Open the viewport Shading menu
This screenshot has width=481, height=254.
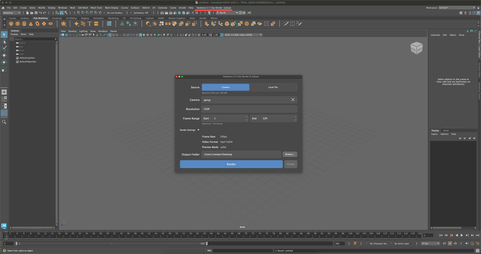click(72, 31)
